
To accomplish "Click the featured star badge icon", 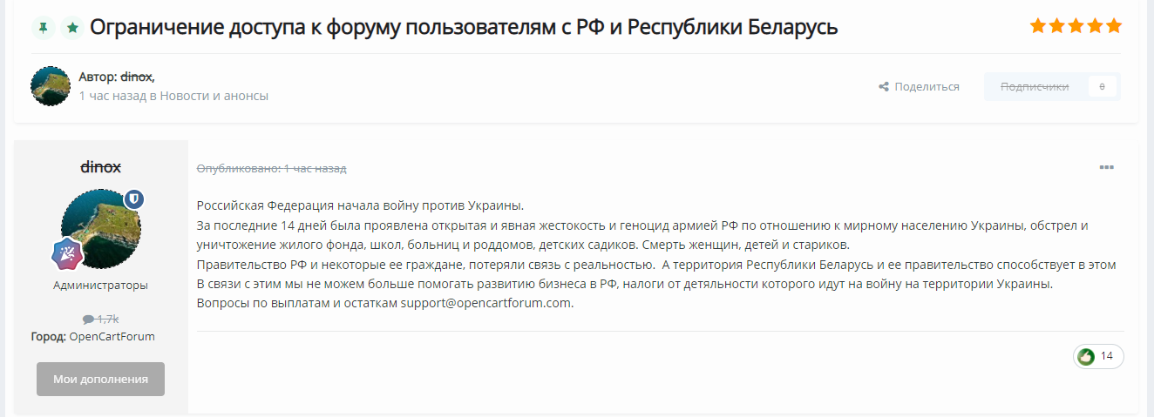I will pos(71,28).
